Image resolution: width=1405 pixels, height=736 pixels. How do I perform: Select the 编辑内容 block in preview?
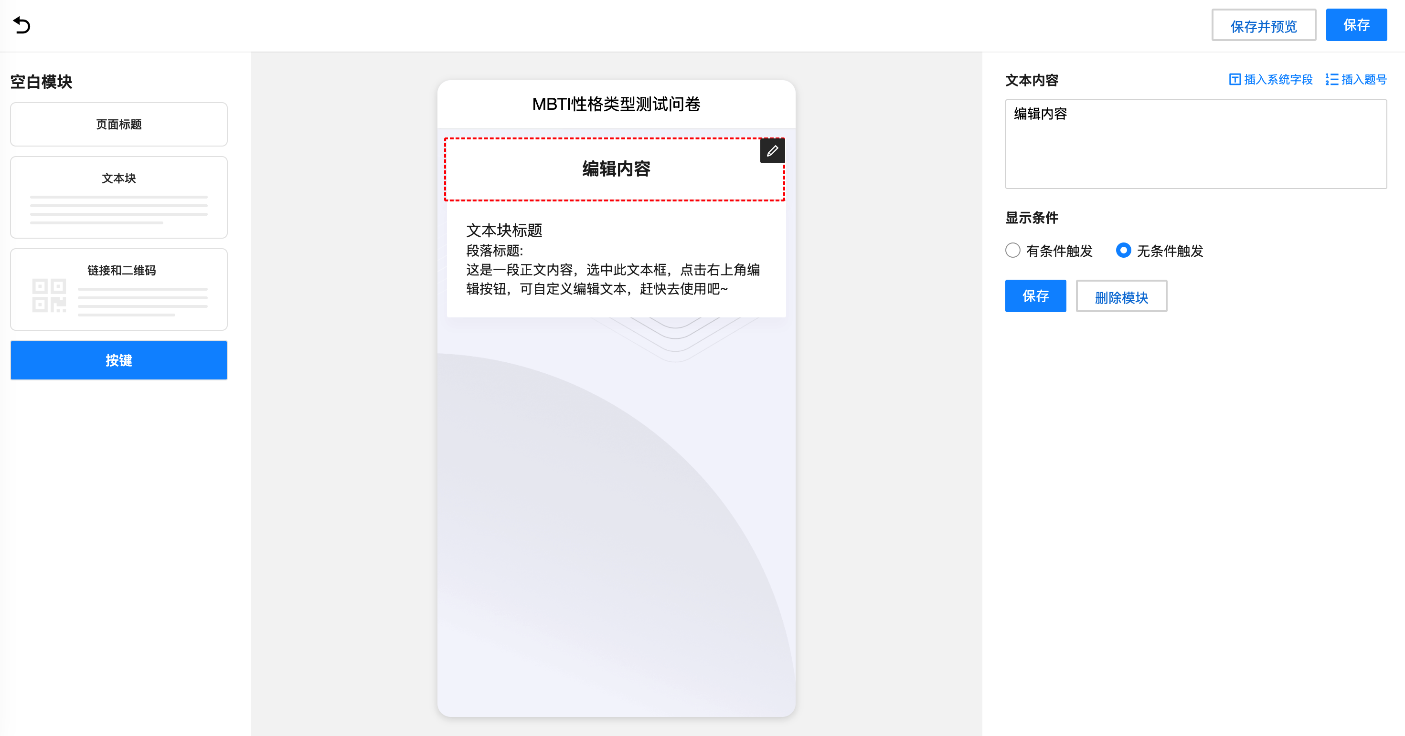615,169
